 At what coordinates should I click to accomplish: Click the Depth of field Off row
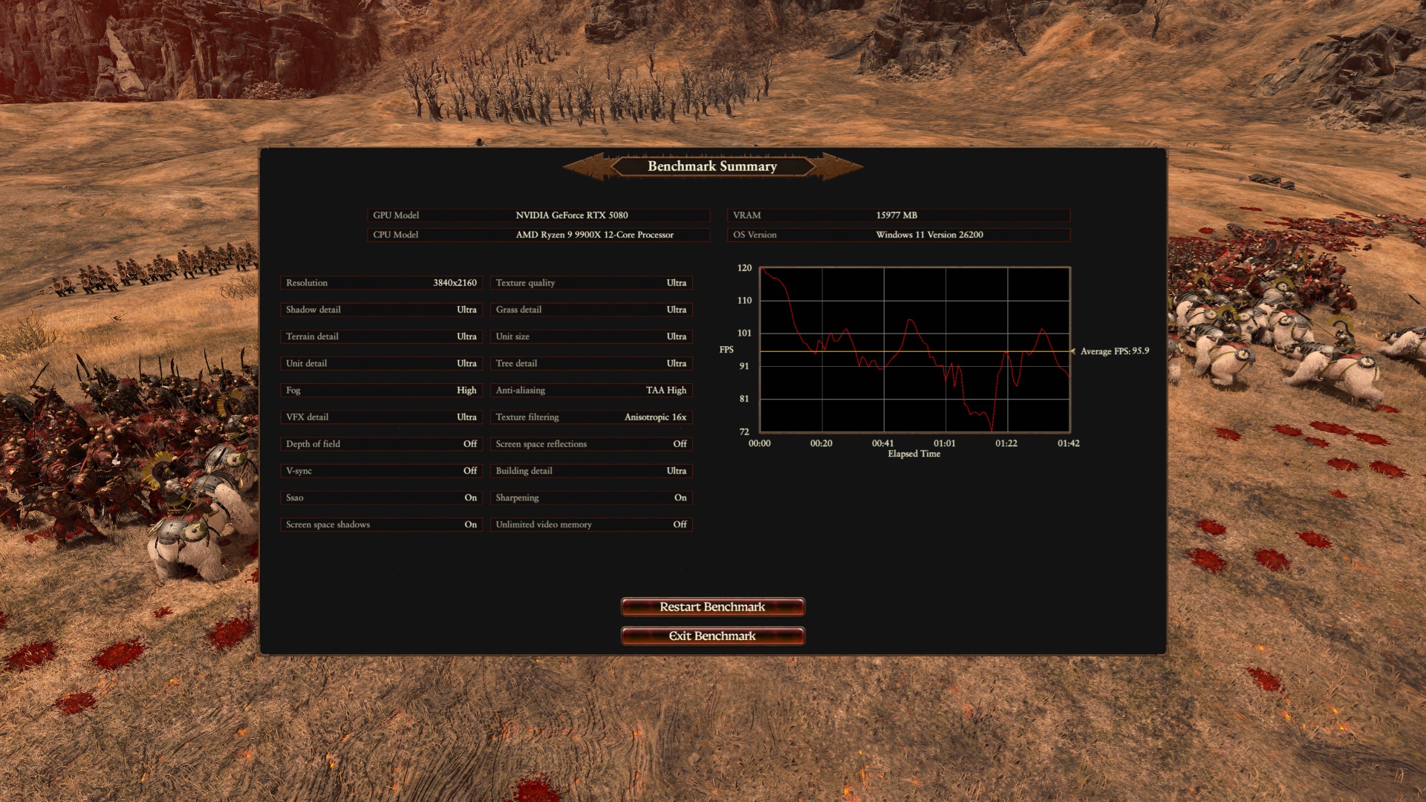click(381, 444)
